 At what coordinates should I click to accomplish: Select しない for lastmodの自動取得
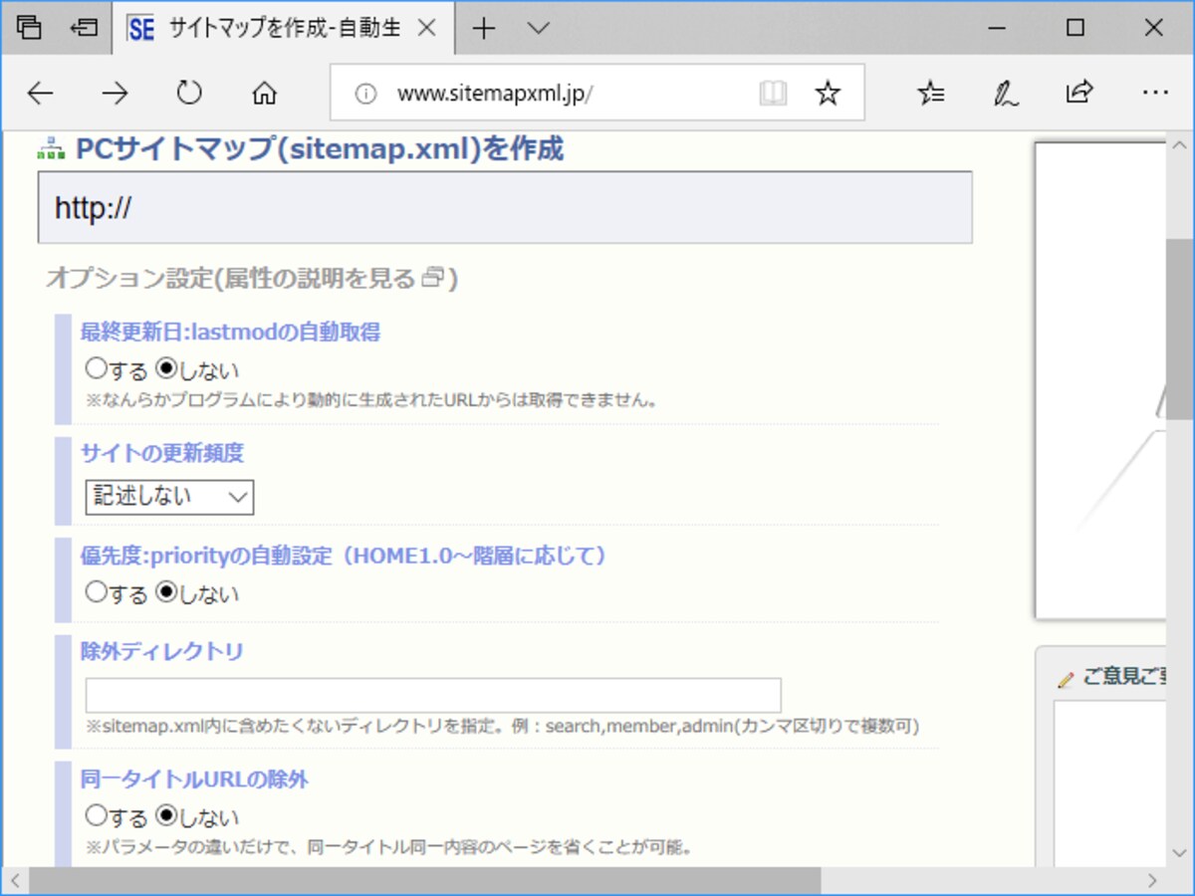(x=167, y=368)
